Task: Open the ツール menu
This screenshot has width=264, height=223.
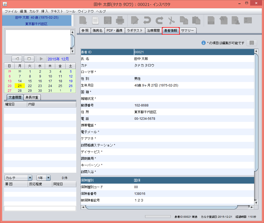Action: pos(70,11)
